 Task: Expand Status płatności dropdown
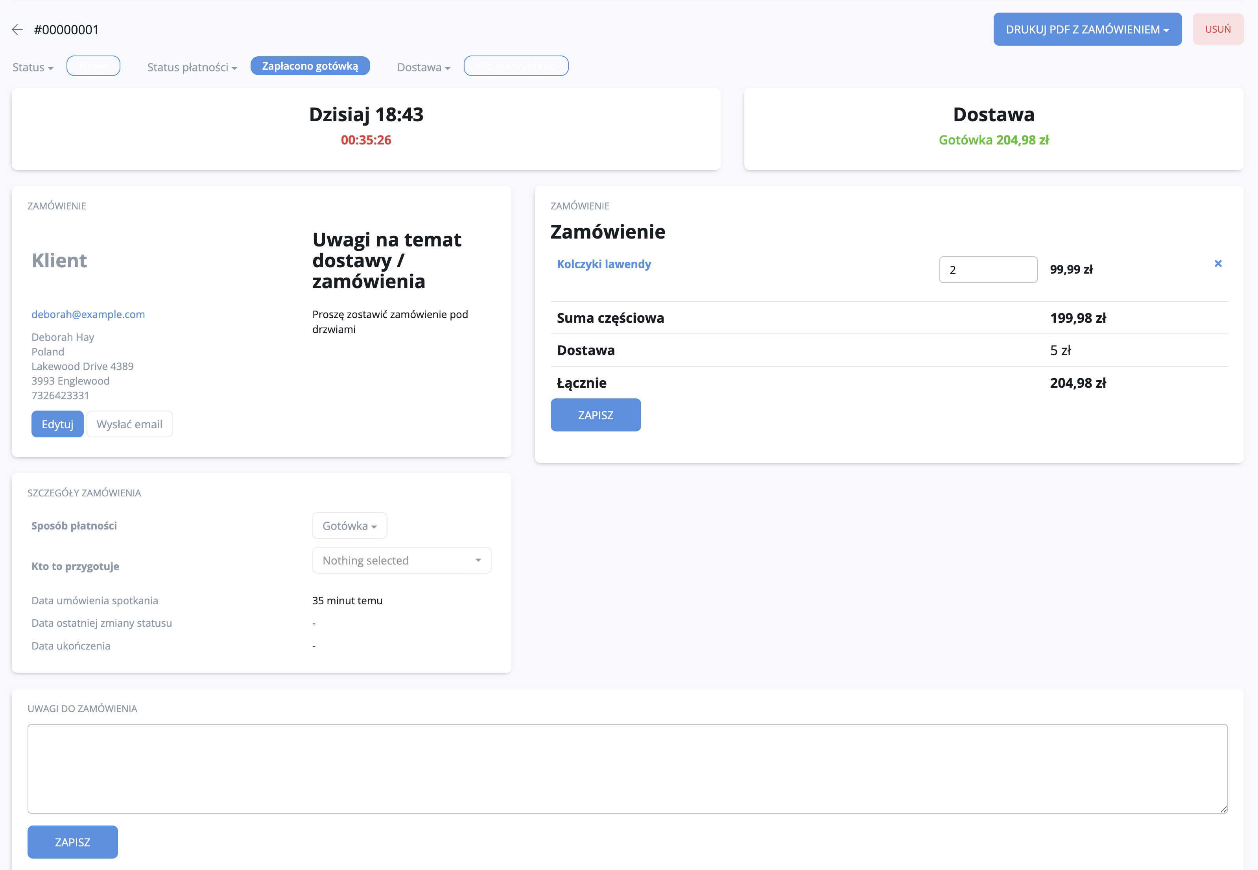pos(192,68)
